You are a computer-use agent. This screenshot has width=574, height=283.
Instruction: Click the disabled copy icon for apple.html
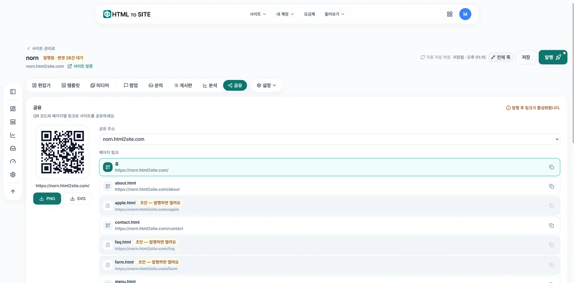(x=552, y=206)
